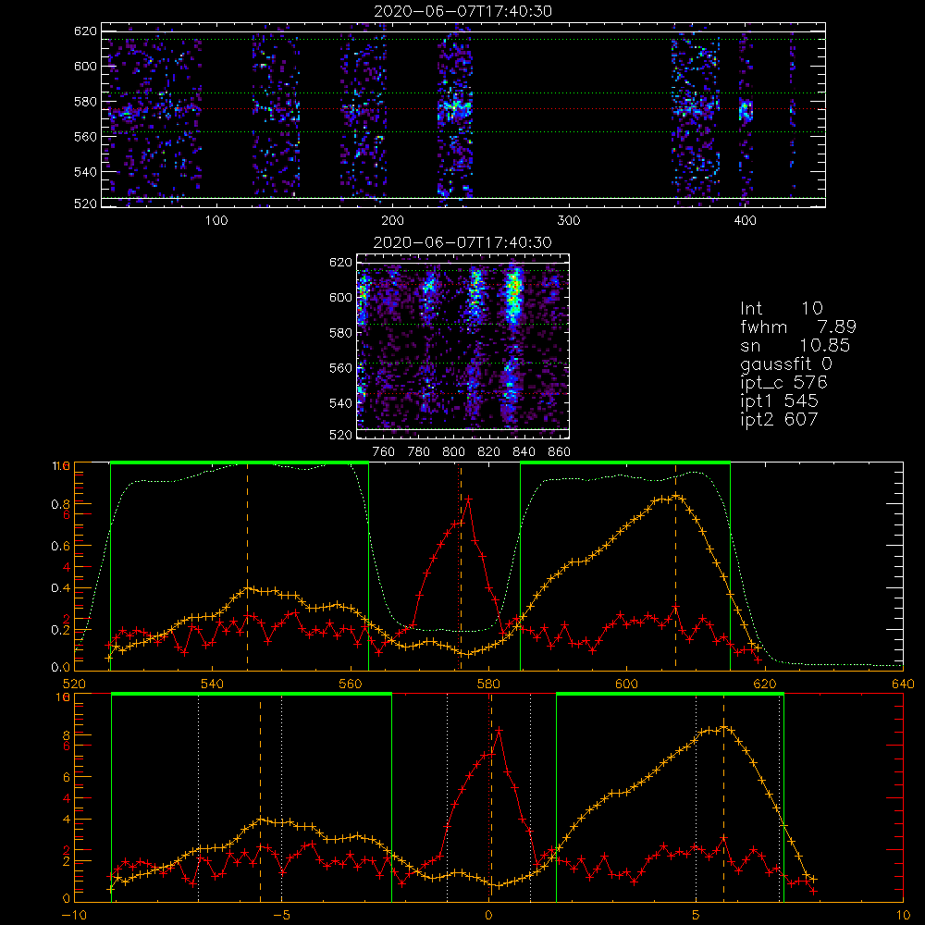This screenshot has width=925, height=925.
Task: Click x-axis tick label 200 of top spectrogram
Action: (x=392, y=221)
